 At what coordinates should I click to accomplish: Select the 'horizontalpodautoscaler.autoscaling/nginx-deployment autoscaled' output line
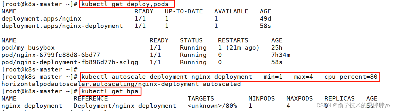[x=121, y=84]
